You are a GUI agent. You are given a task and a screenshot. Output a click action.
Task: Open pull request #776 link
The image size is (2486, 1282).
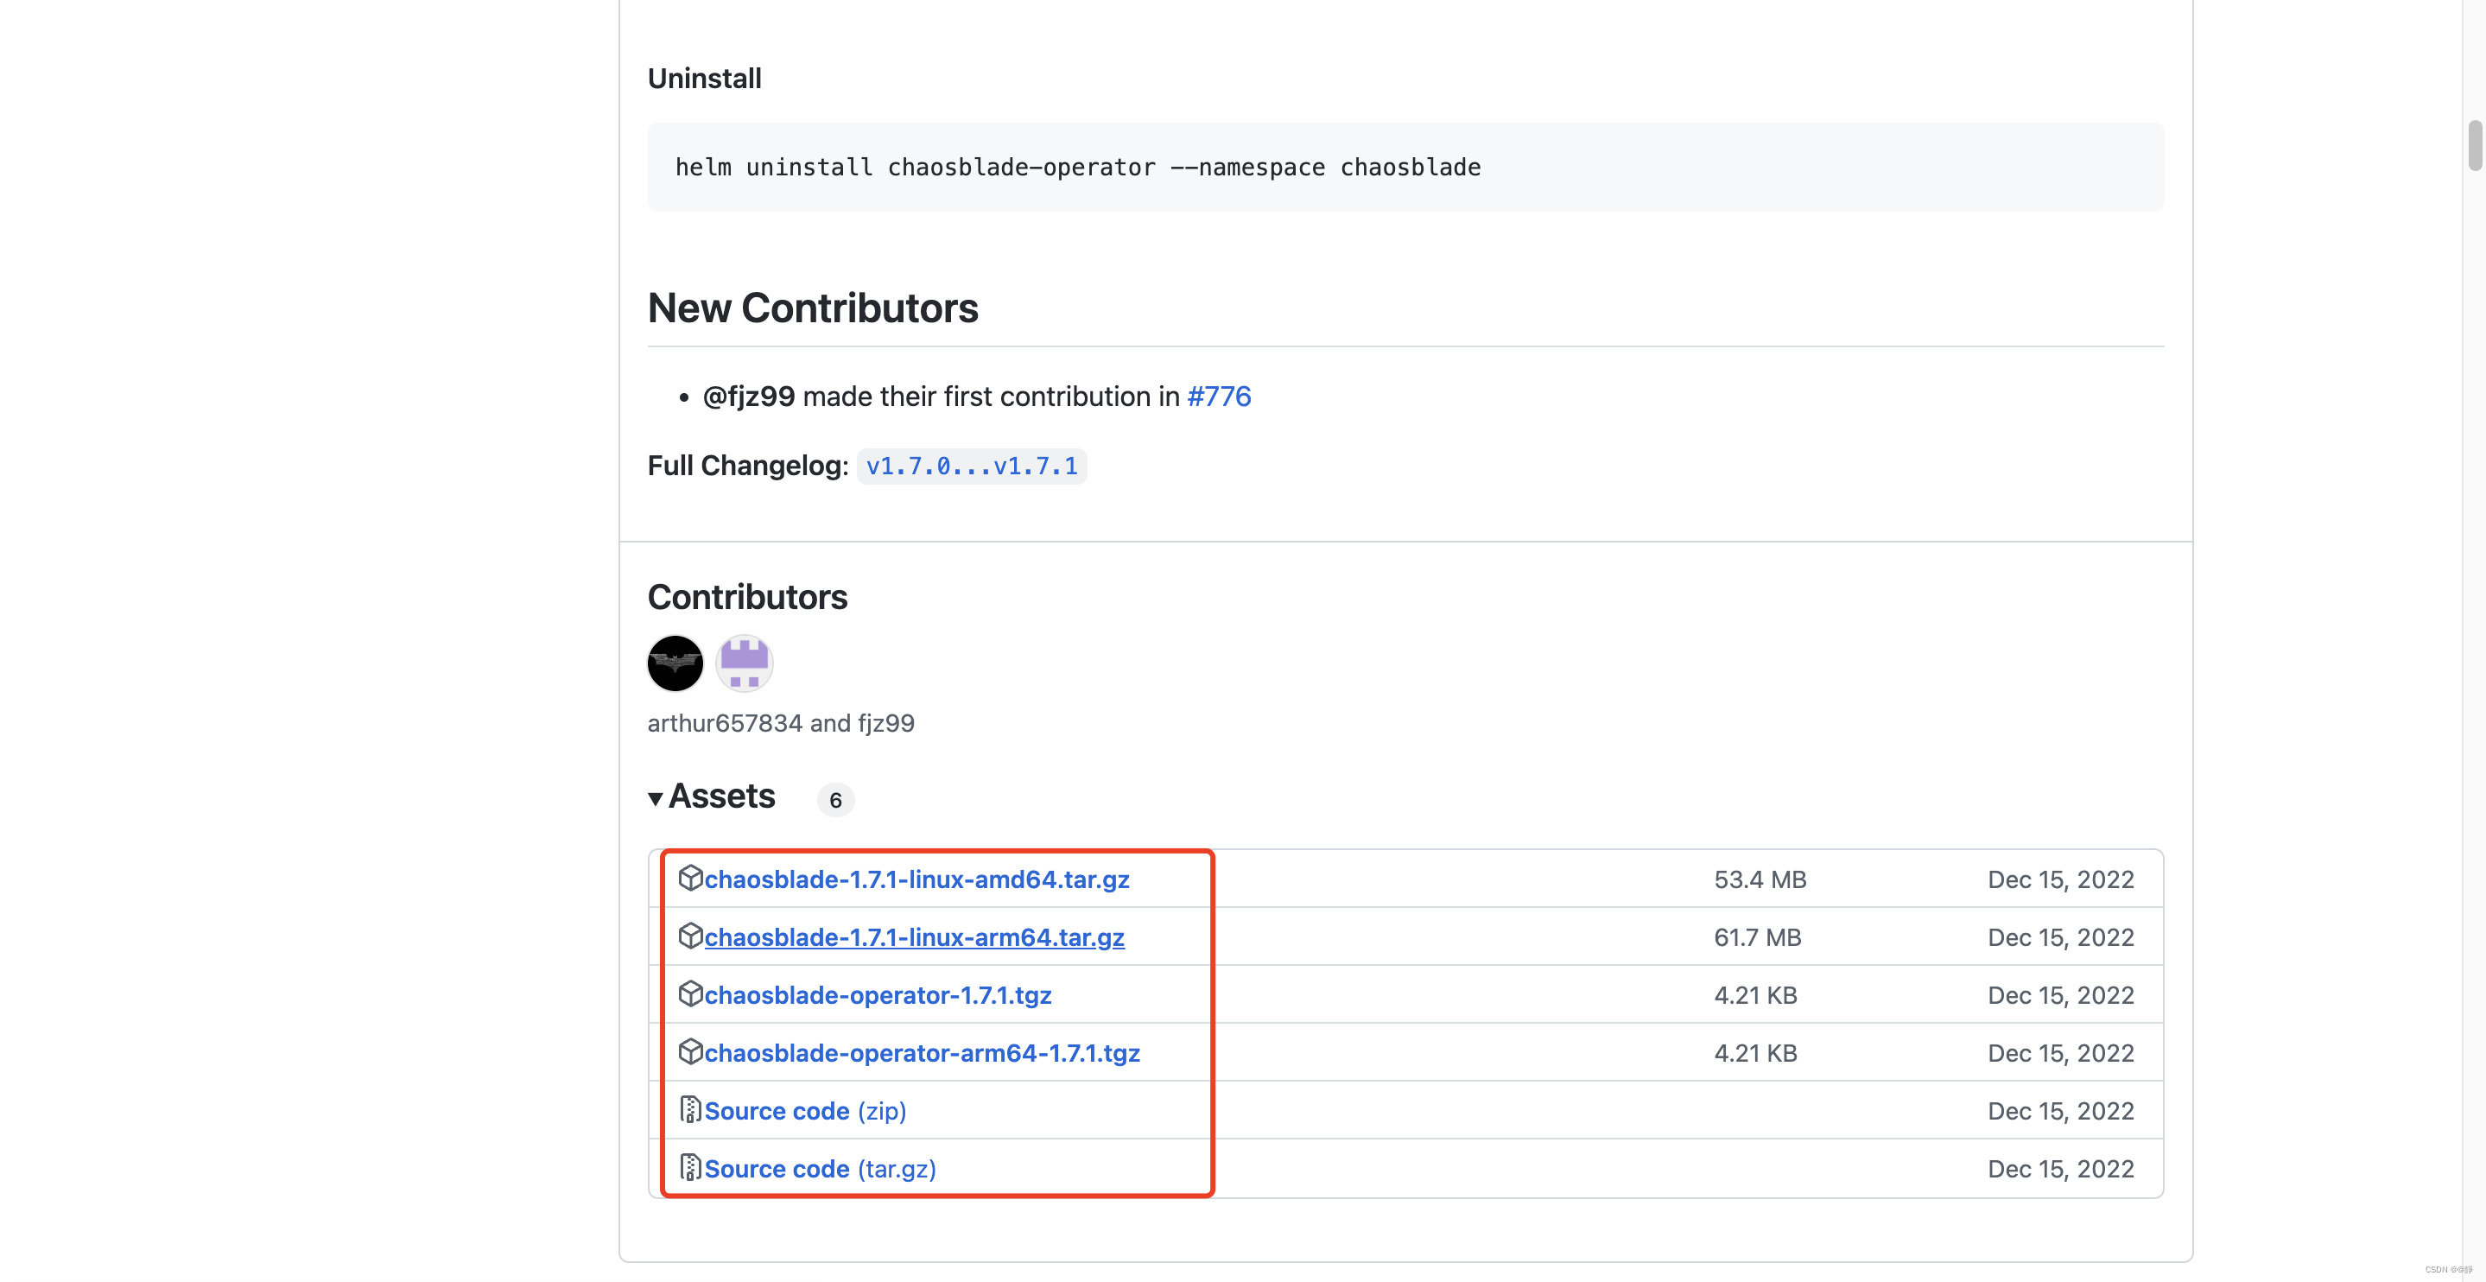coord(1219,397)
